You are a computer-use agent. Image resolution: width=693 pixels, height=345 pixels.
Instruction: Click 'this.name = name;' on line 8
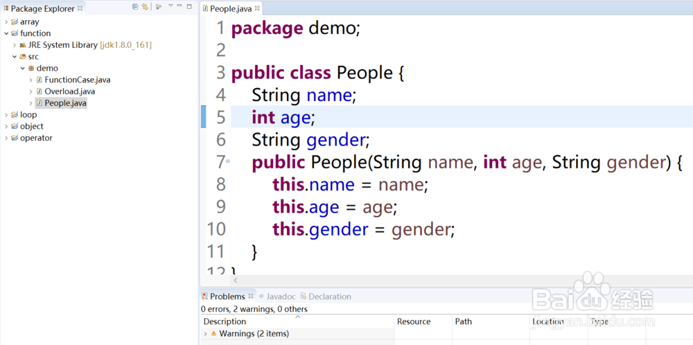[x=351, y=185]
